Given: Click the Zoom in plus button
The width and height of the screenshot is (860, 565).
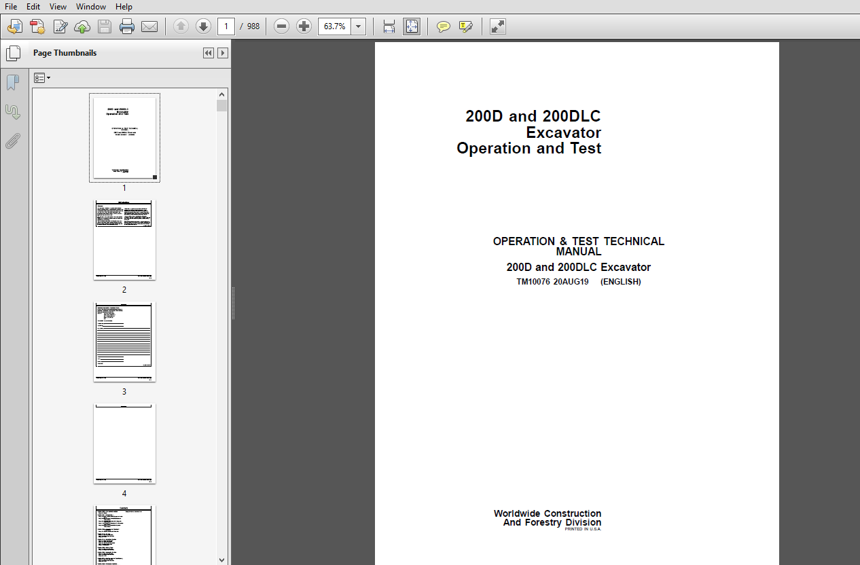Looking at the screenshot, I should click(x=304, y=26).
